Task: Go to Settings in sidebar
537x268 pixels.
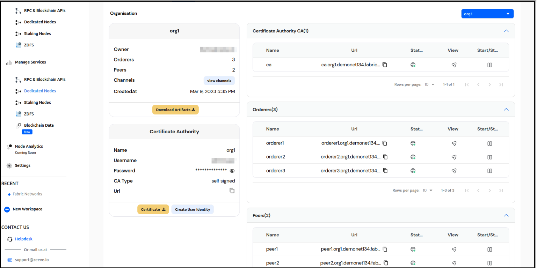Action: tap(23, 166)
